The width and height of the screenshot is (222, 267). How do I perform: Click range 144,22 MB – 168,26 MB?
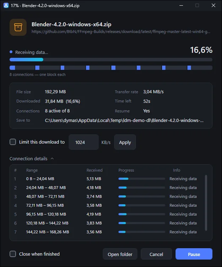pos(48,232)
